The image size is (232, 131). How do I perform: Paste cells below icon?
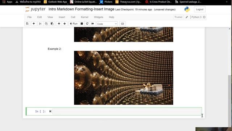[x=52, y=24]
